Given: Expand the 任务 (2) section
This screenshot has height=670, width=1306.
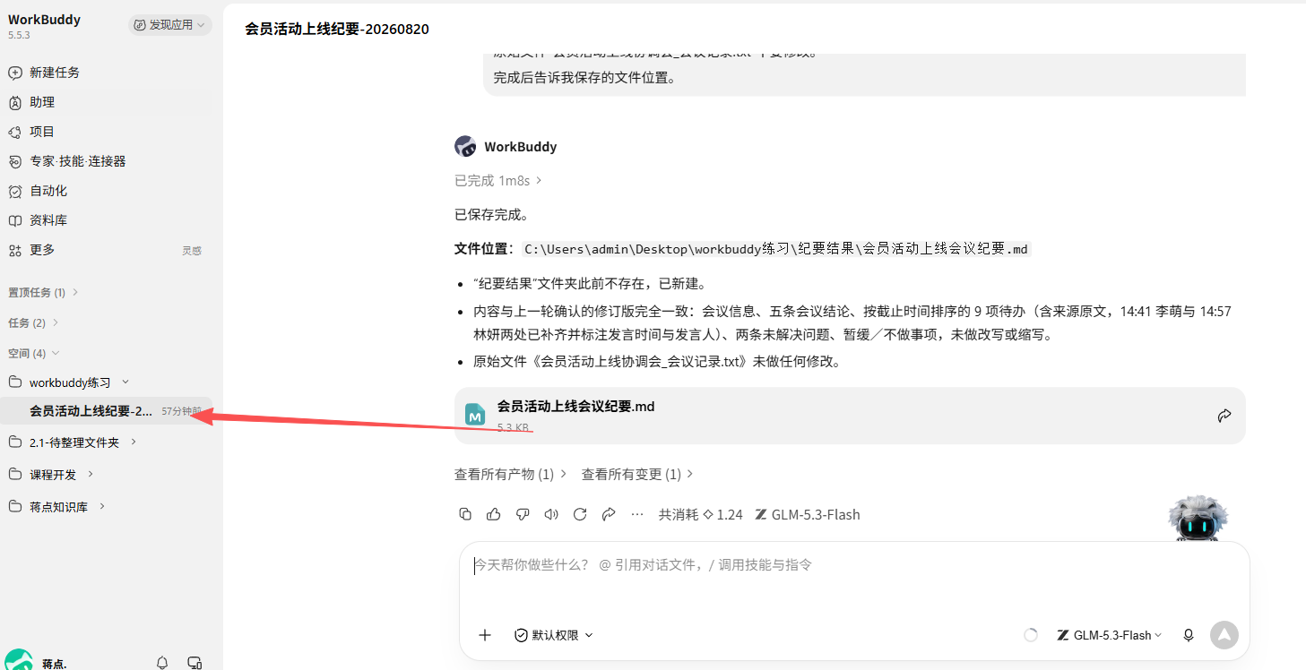Looking at the screenshot, I should (x=33, y=322).
